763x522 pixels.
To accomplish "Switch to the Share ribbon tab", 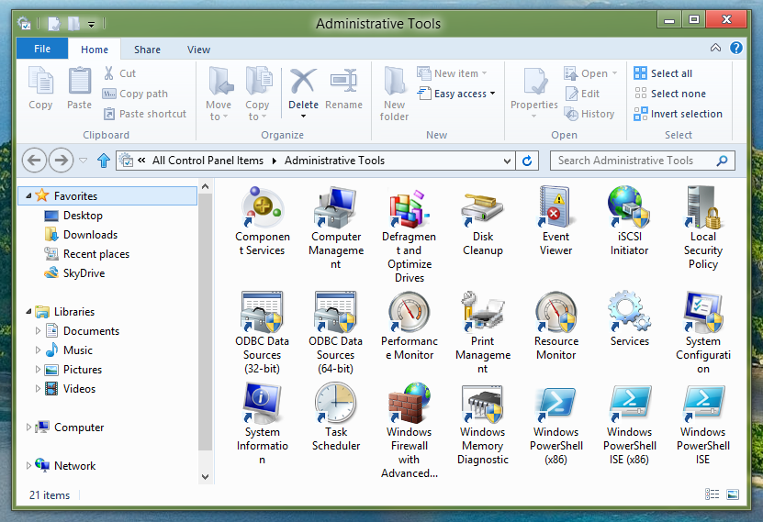I will pos(147,50).
